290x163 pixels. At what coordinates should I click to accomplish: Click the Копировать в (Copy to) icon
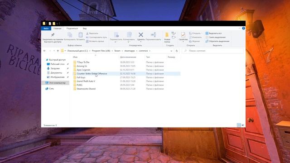[x=129, y=35]
